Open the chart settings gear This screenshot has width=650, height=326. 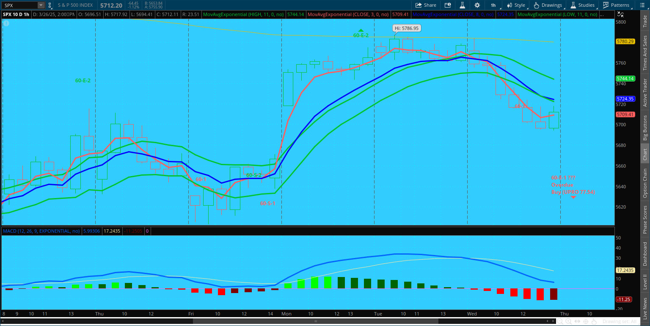477,5
